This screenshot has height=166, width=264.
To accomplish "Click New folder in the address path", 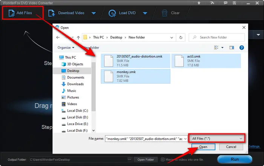I will (x=137, y=38).
